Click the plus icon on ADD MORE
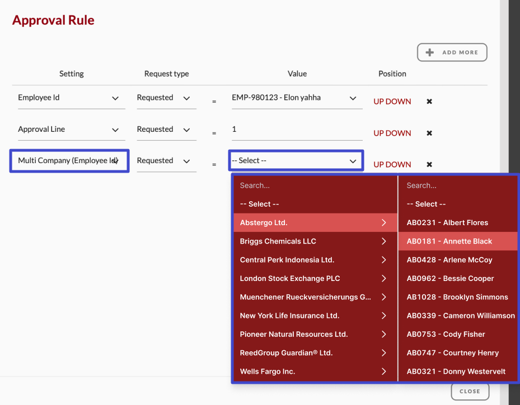The height and width of the screenshot is (405, 520). (x=429, y=52)
